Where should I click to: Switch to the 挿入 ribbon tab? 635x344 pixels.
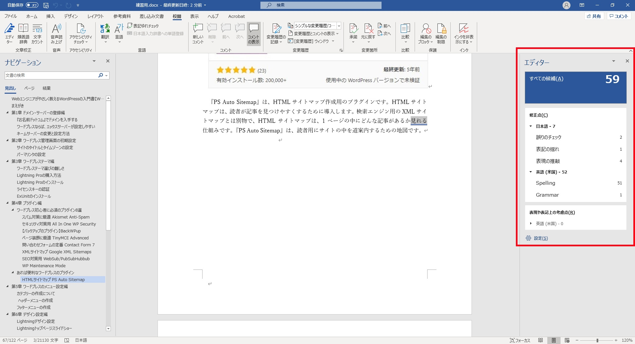[50, 16]
